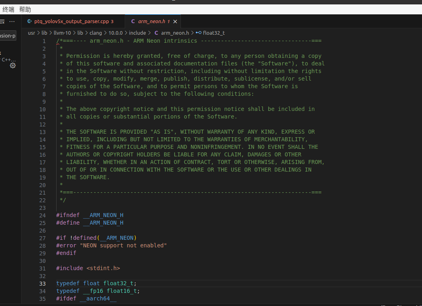The image size is (422, 306).
Task: Click line number 24 in gutter
Action: [x=43, y=215]
